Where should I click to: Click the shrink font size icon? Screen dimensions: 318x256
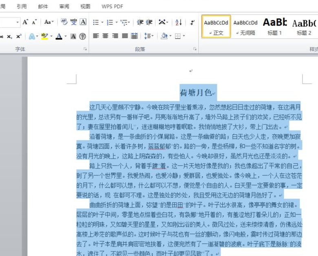[x=34, y=22]
